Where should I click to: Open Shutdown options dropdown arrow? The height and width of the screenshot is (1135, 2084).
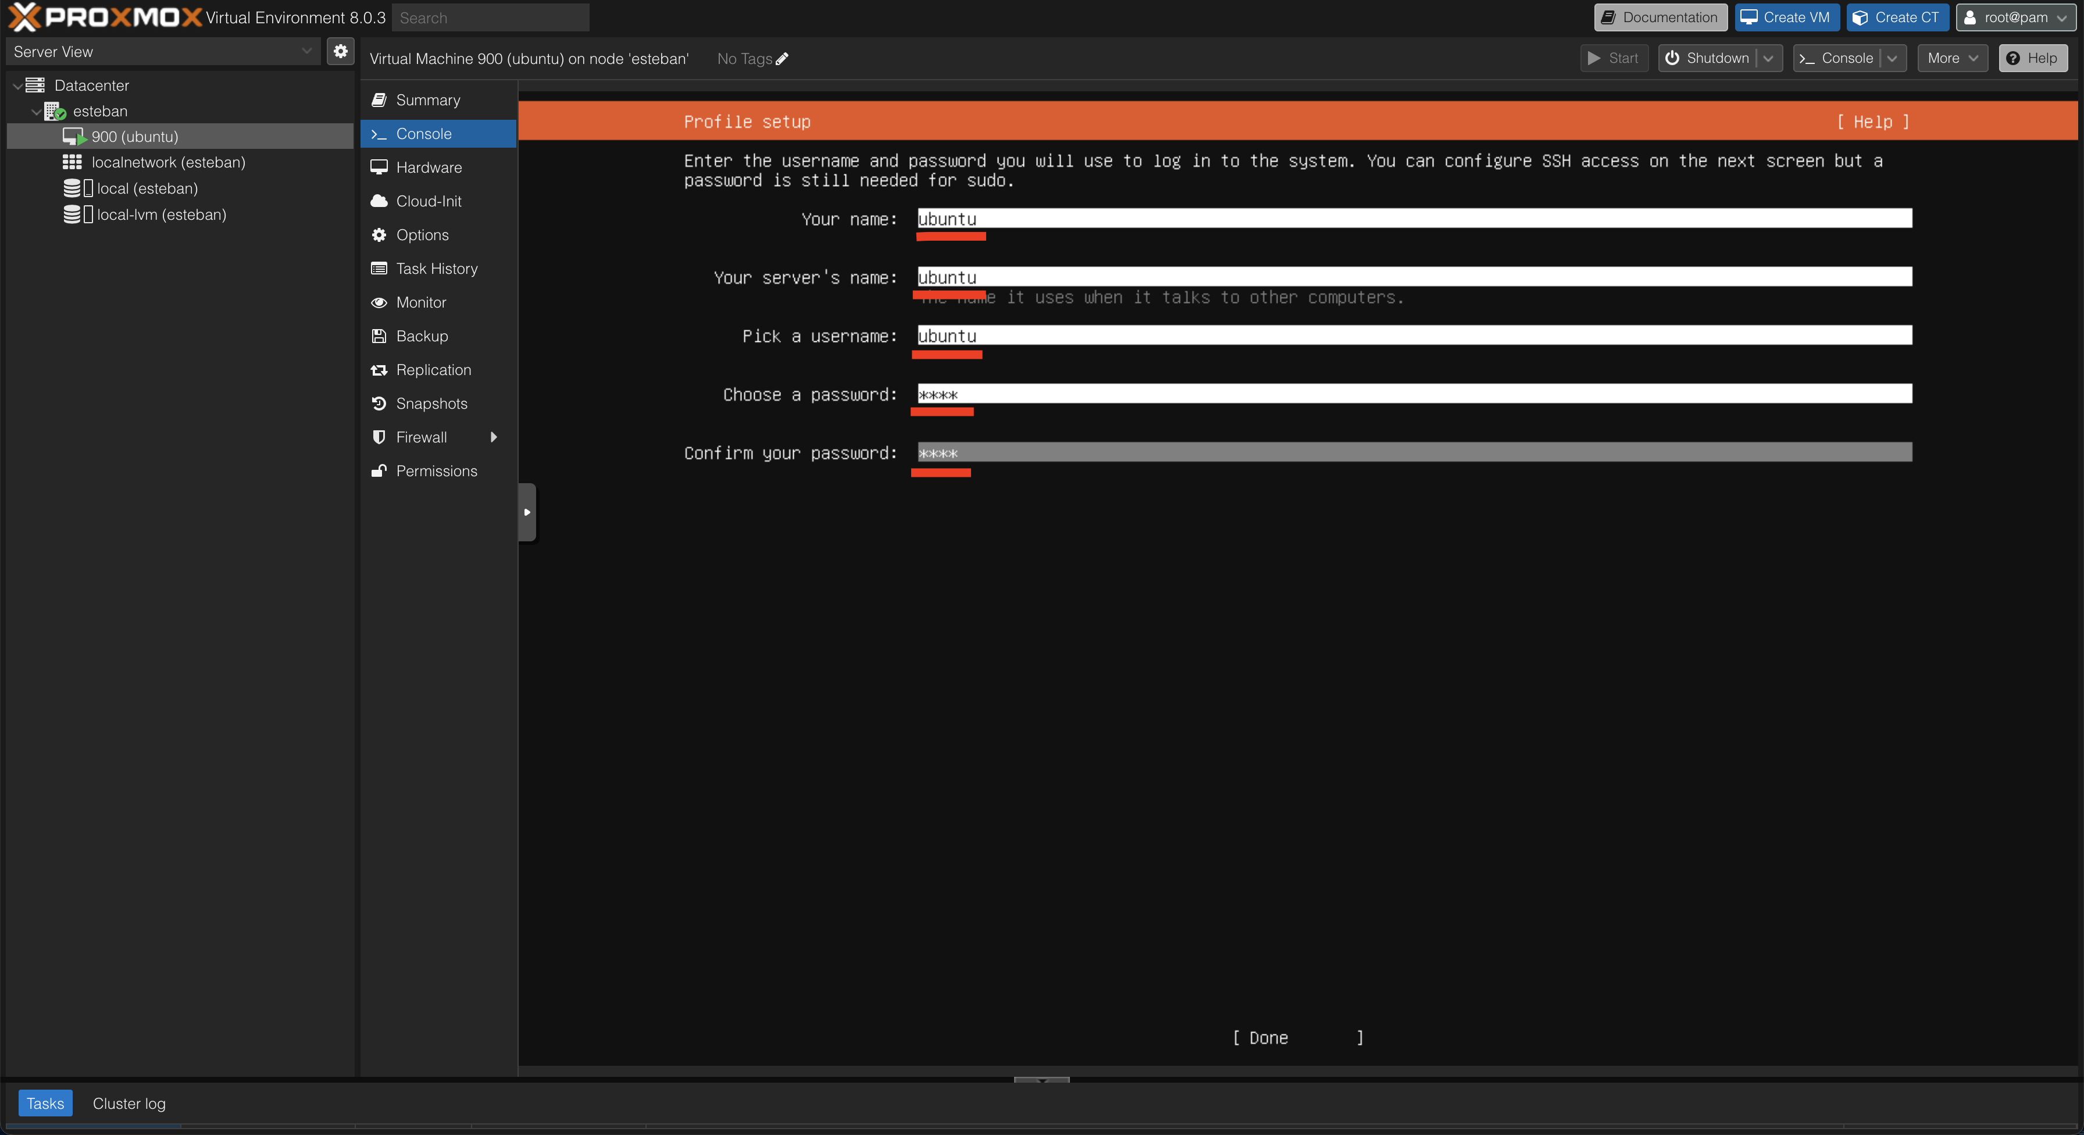[1768, 58]
